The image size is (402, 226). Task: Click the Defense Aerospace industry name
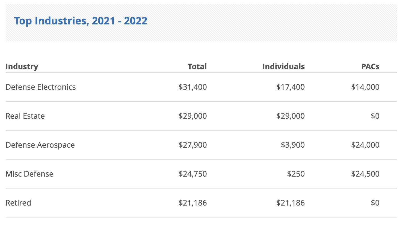[x=40, y=145]
